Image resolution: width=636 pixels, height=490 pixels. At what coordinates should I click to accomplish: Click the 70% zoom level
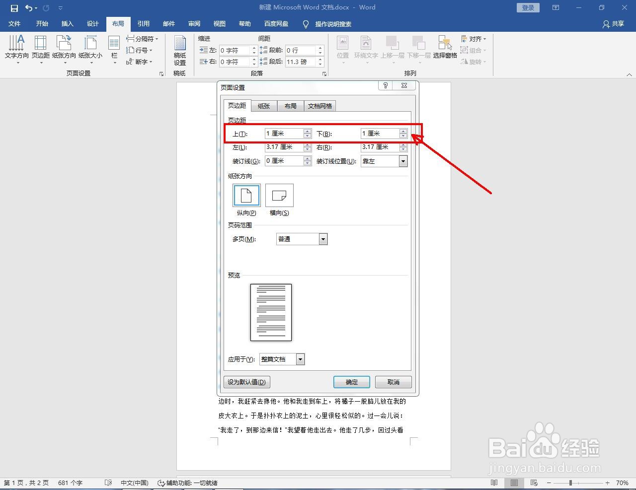(622, 483)
